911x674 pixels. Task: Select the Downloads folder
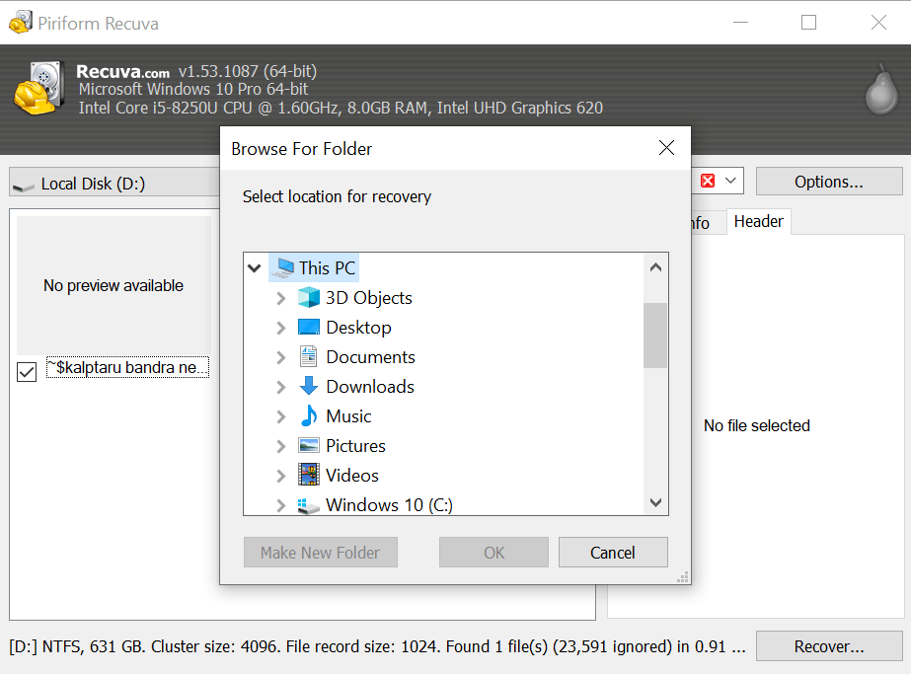click(x=370, y=387)
